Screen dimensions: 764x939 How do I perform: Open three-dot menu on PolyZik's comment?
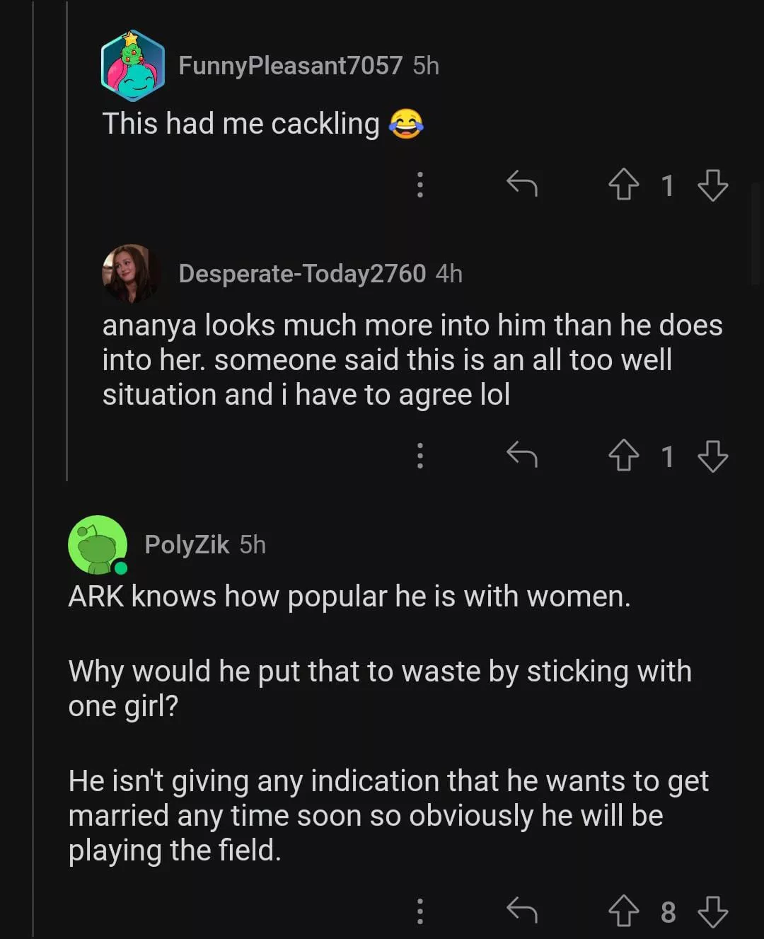point(420,911)
